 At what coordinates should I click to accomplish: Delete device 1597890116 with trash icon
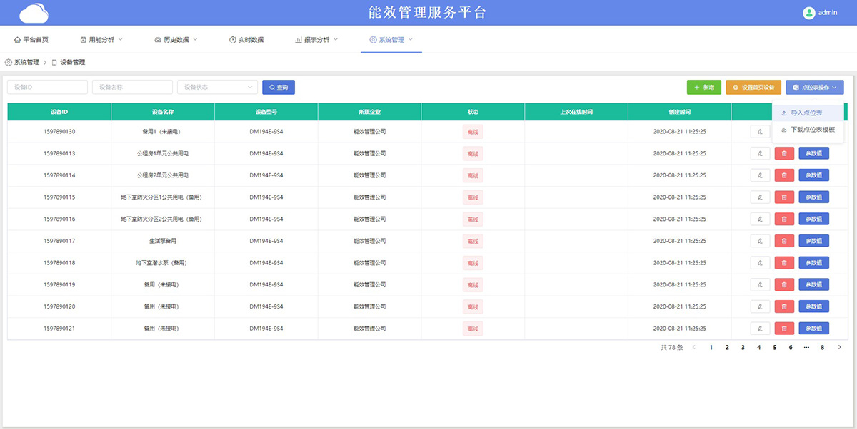(784, 219)
